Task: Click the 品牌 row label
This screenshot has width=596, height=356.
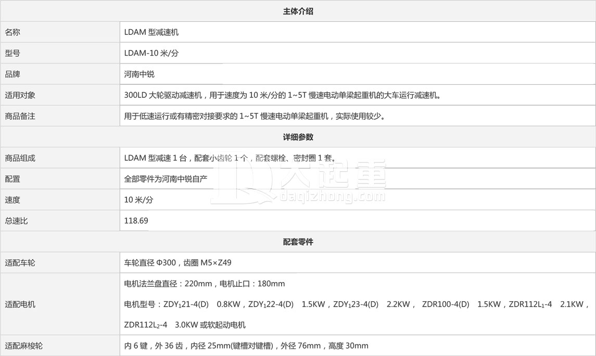Action: click(12, 74)
